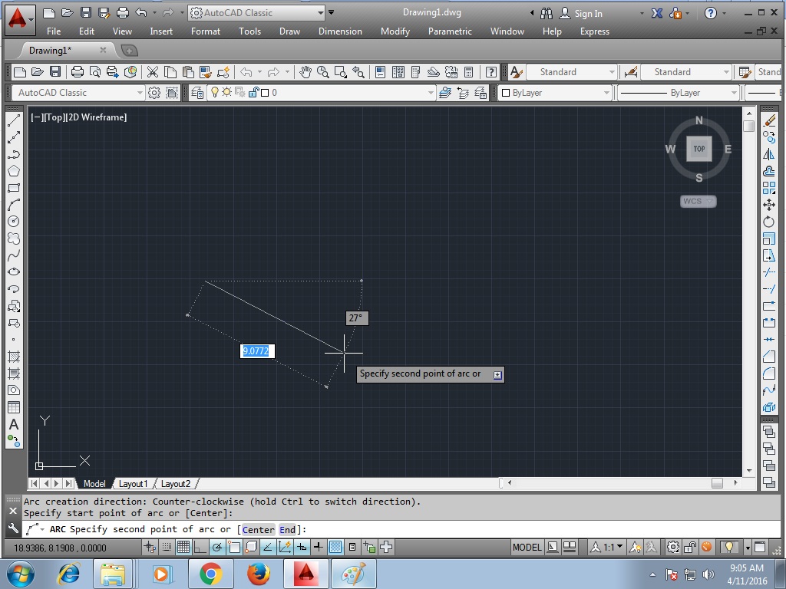The height and width of the screenshot is (589, 786).
Task: Select the Circle tool
Action: point(13,222)
